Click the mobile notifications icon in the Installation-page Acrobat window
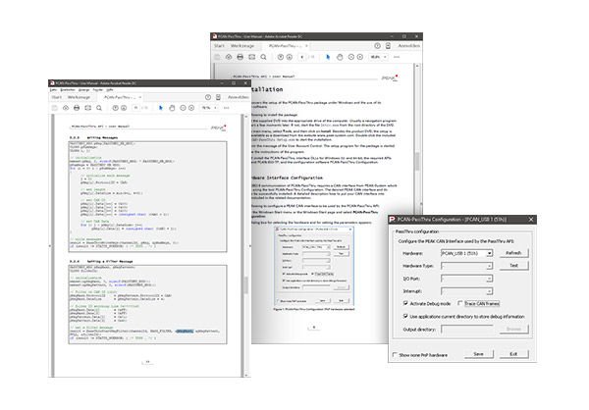This screenshot has width=589, height=410. pyautogui.click(x=388, y=46)
